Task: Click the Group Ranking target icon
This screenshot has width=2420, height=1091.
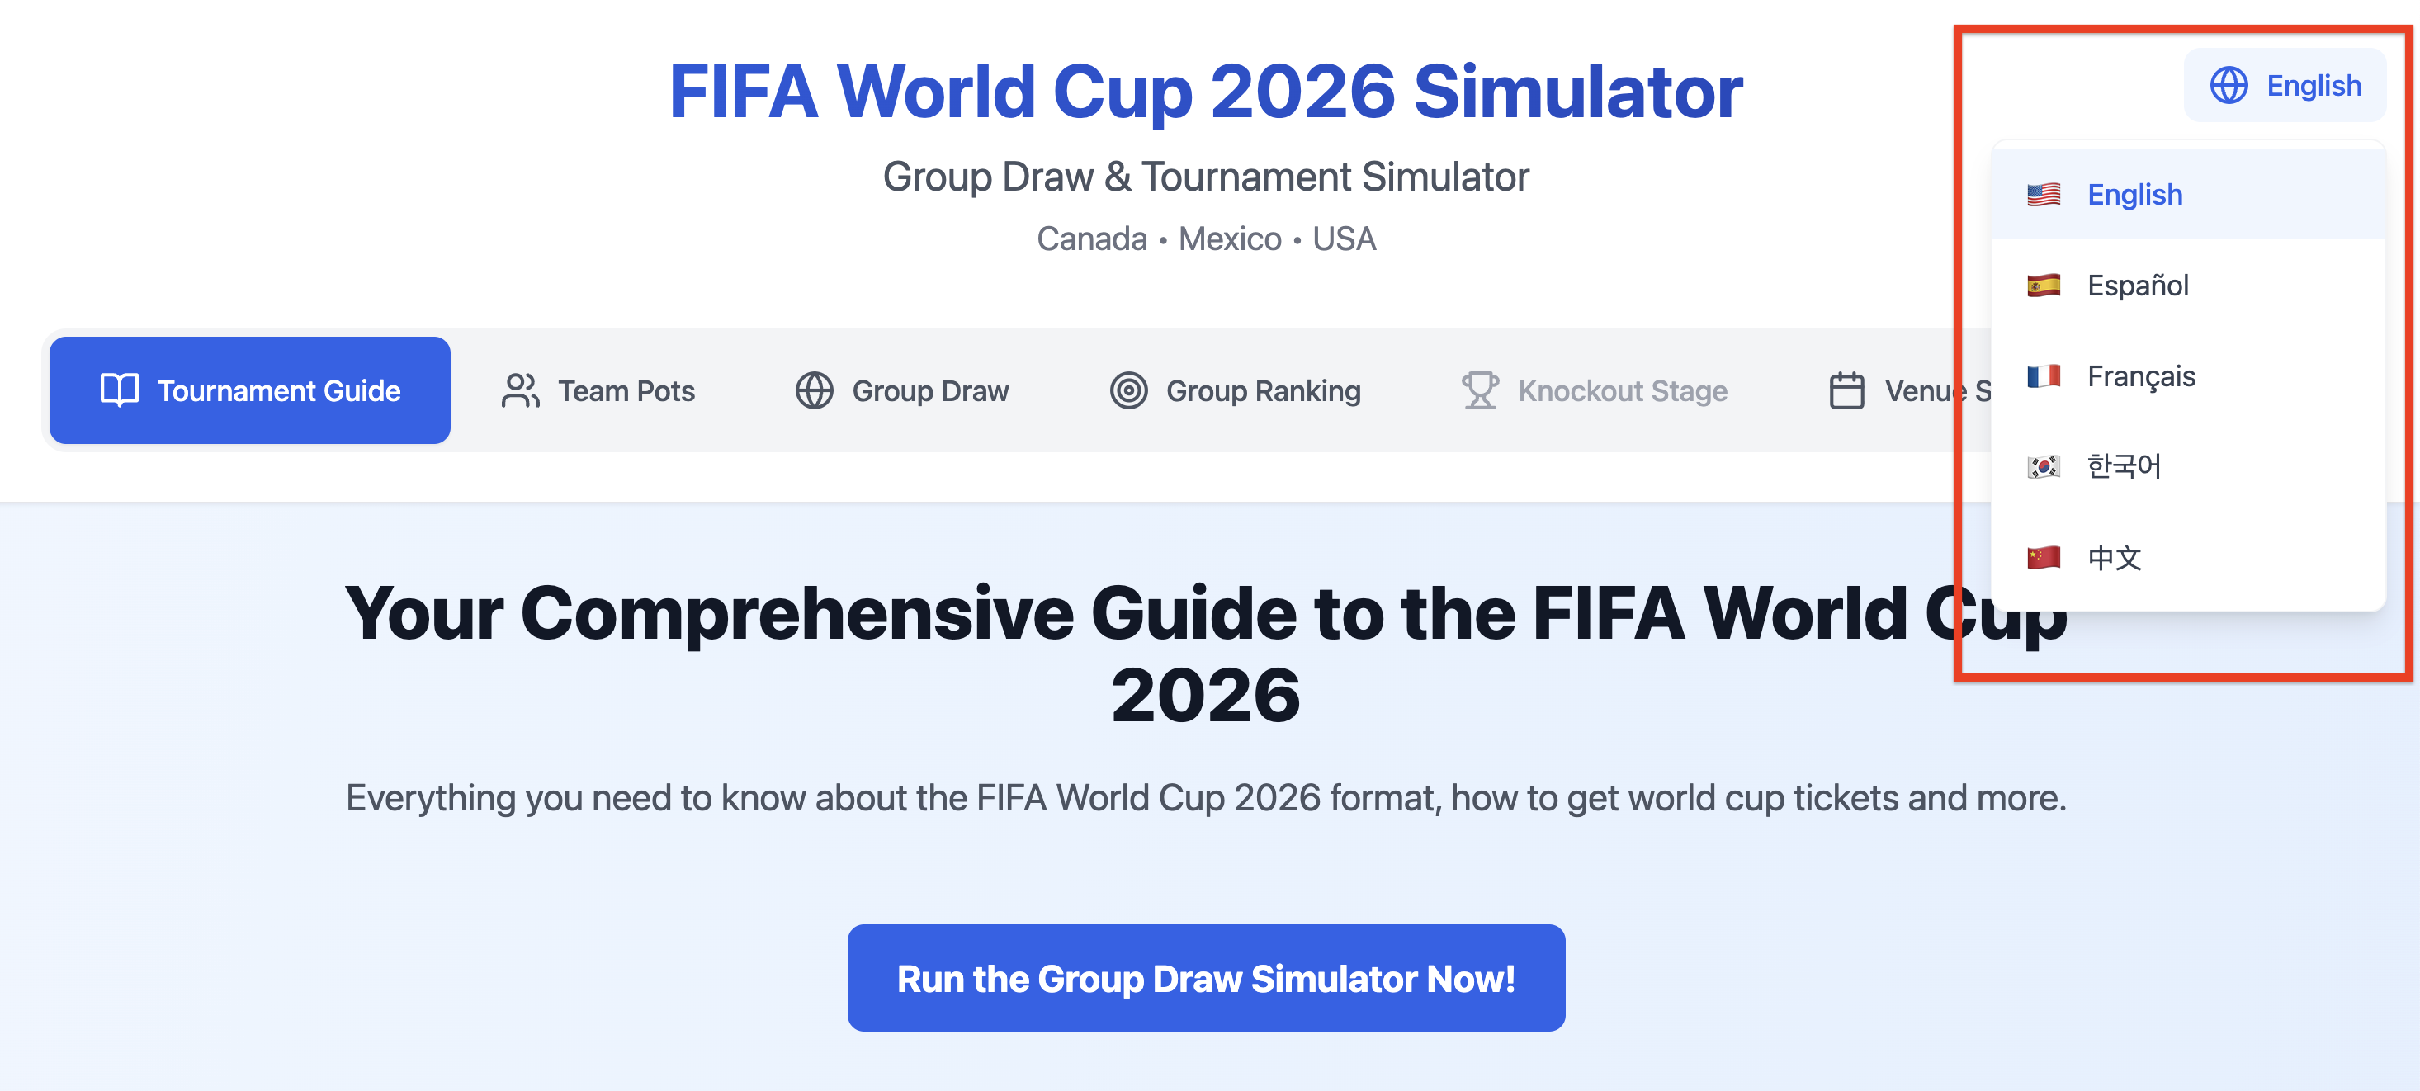Action: (x=1130, y=391)
